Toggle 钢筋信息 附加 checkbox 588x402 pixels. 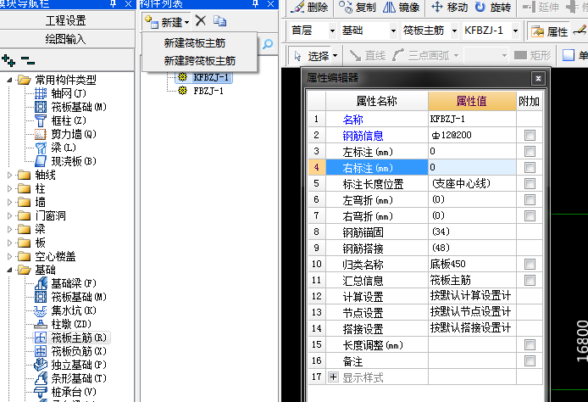coord(530,135)
